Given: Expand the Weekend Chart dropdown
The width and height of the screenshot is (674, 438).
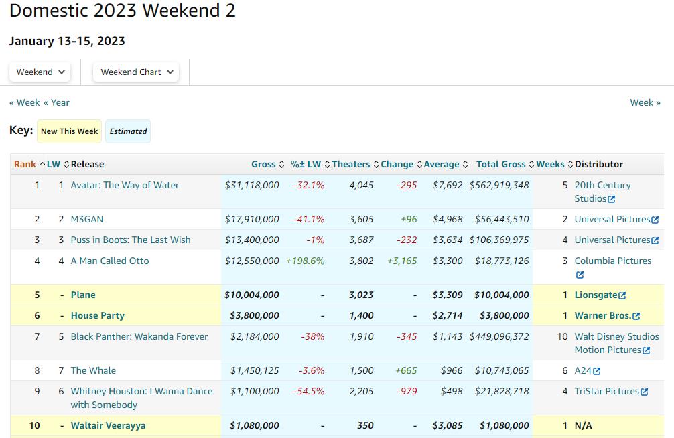Looking at the screenshot, I should pos(137,72).
